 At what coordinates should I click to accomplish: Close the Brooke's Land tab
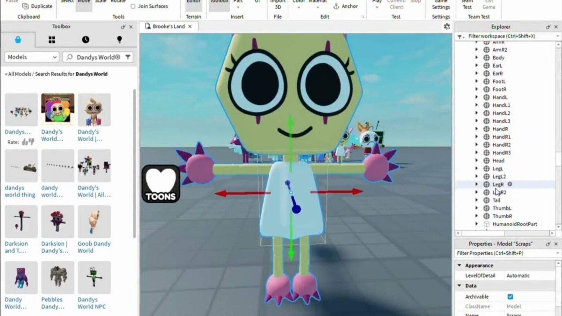190,26
